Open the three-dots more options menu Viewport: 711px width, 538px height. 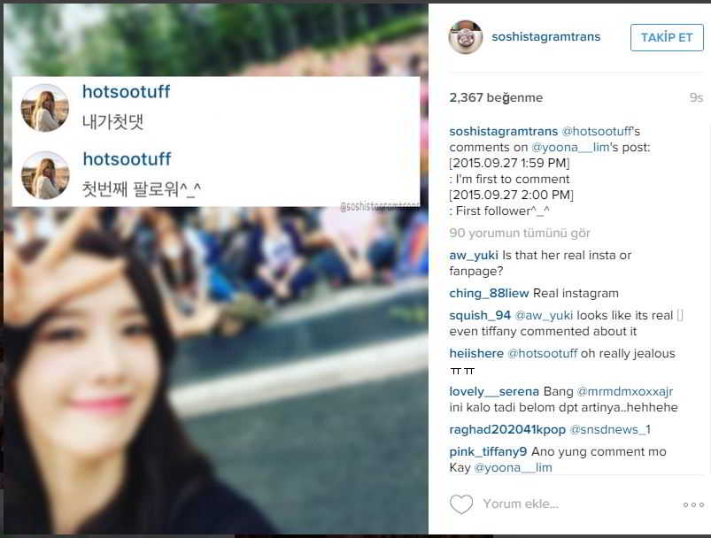pos(694,504)
